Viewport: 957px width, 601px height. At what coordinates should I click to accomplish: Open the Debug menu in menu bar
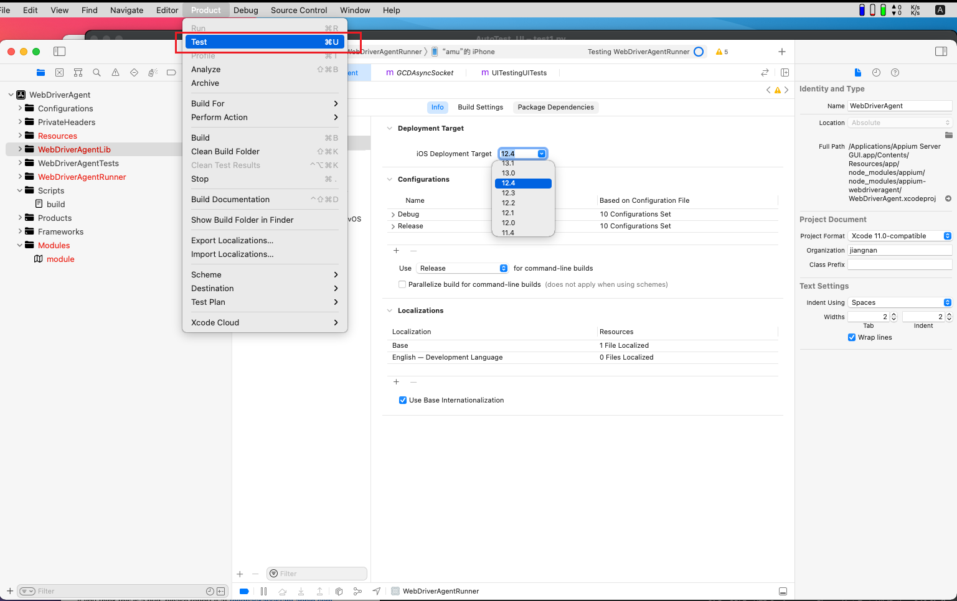[x=246, y=10]
